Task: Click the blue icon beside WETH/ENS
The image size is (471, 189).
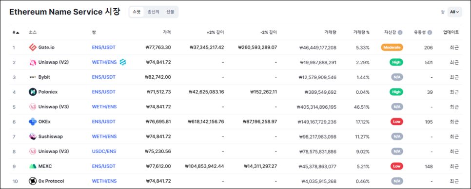Action: click(x=122, y=62)
